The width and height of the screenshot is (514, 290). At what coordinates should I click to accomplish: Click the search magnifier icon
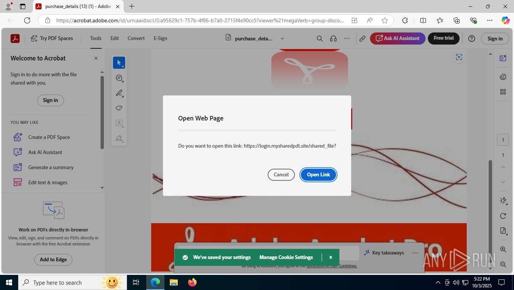click(320, 39)
